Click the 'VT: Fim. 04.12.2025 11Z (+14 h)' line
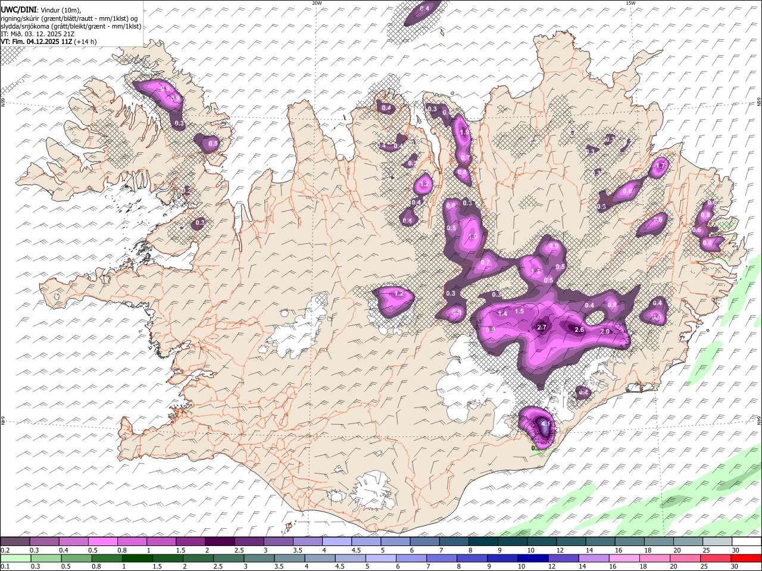 [x=49, y=42]
